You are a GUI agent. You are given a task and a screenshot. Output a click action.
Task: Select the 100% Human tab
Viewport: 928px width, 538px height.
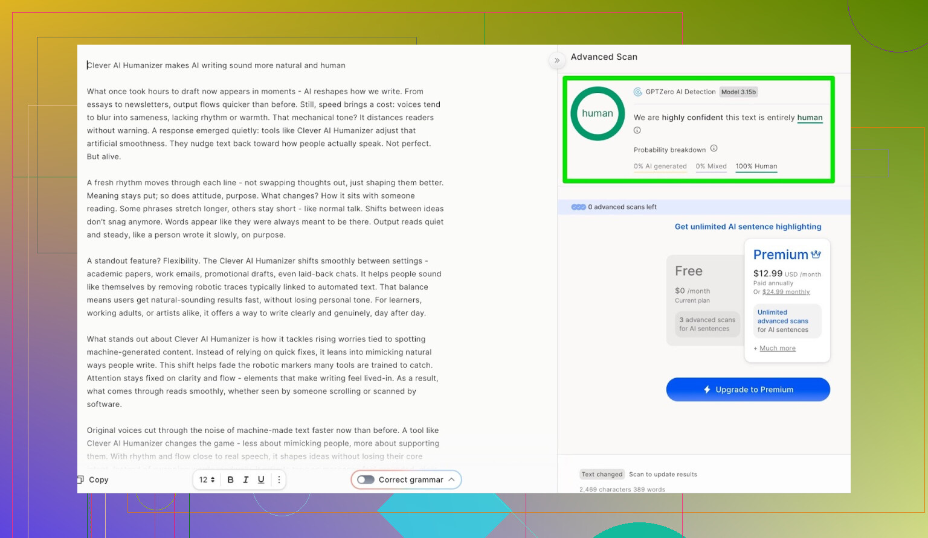click(x=756, y=166)
